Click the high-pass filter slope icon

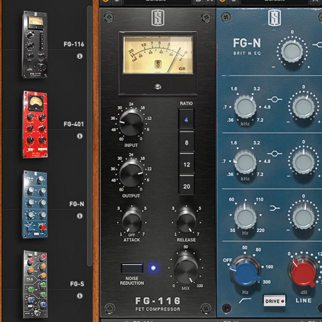(245, 301)
